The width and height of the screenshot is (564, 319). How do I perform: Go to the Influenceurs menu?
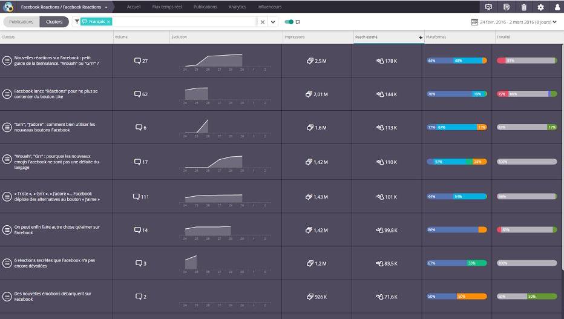269,7
